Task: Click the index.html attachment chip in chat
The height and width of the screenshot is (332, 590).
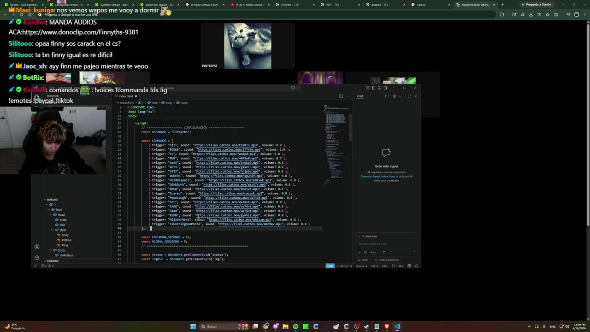Action: [369, 237]
